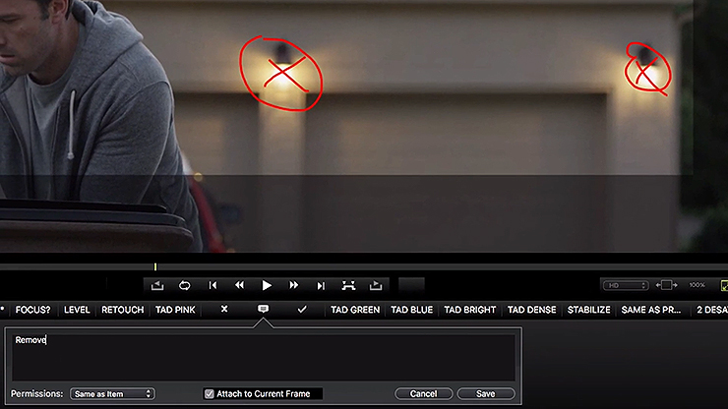Image resolution: width=728 pixels, height=409 pixels.
Task: Click the Cancel button
Action: [x=424, y=393]
